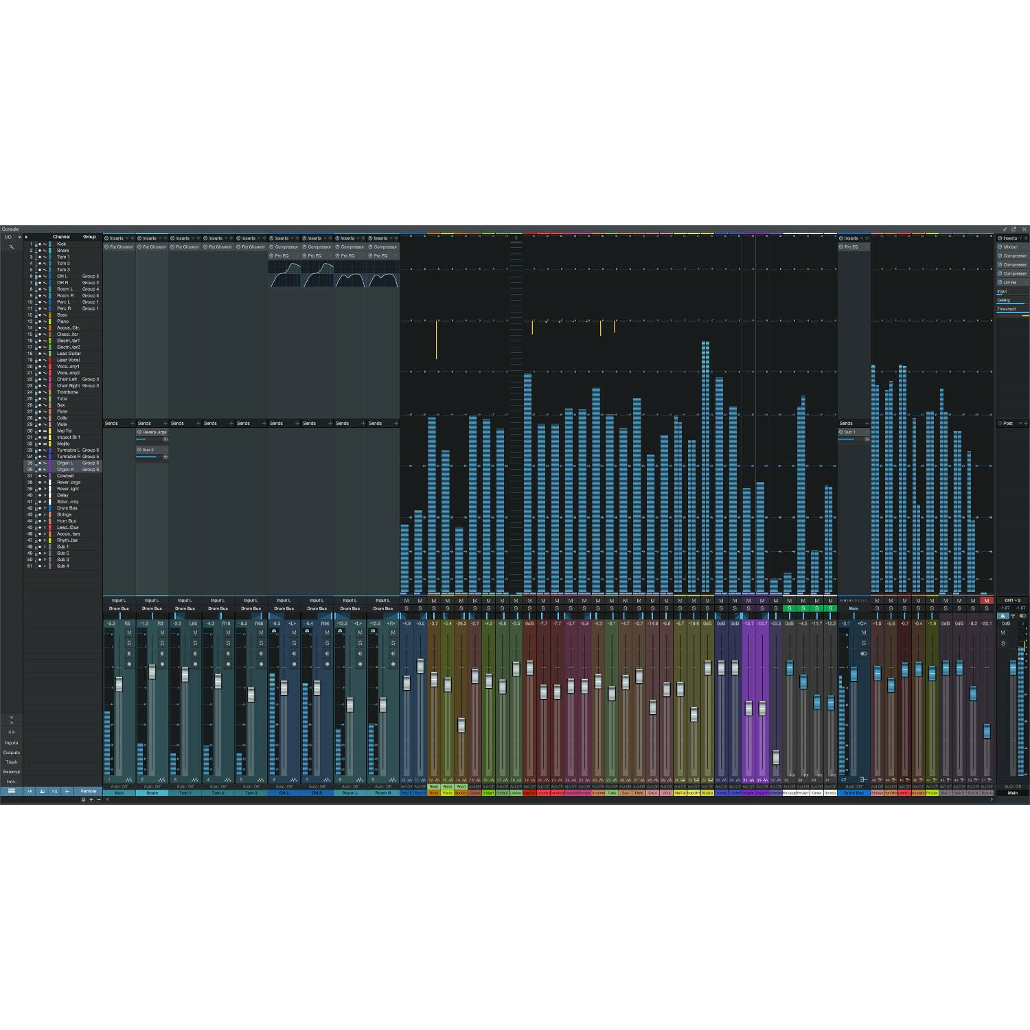Image resolution: width=1030 pixels, height=1030 pixels.
Task: Click the power icon of Limiter insert
Action: click(1000, 282)
